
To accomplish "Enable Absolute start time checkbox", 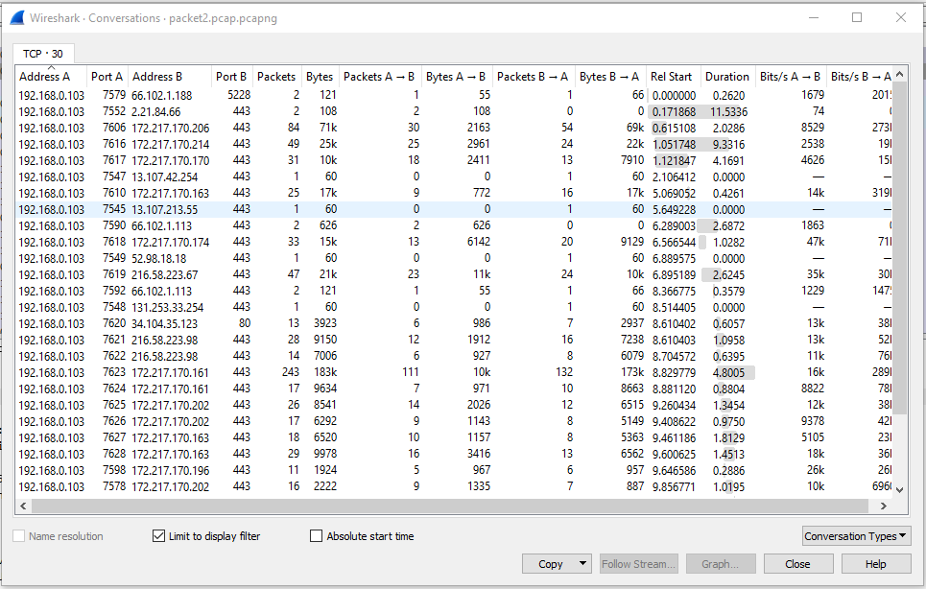I will click(x=316, y=536).
